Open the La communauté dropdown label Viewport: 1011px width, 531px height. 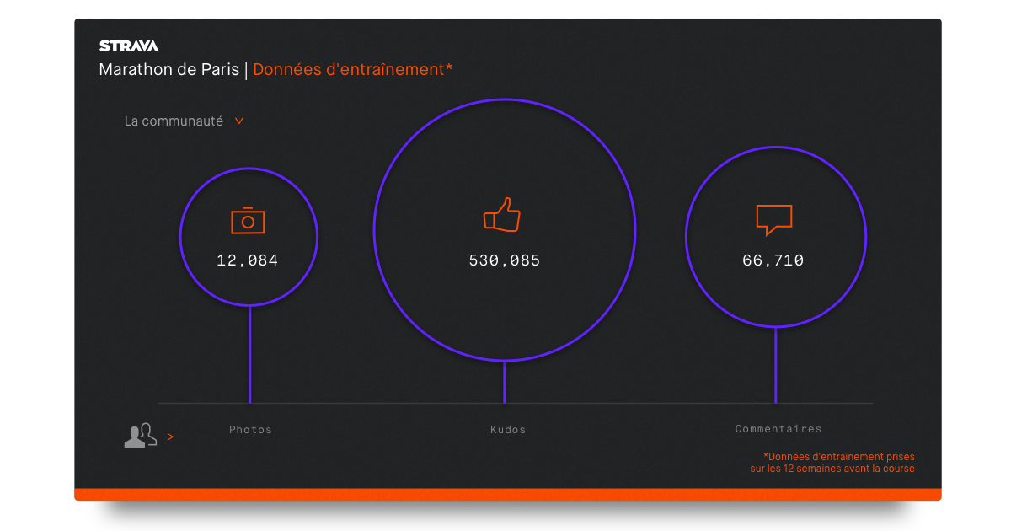point(174,121)
